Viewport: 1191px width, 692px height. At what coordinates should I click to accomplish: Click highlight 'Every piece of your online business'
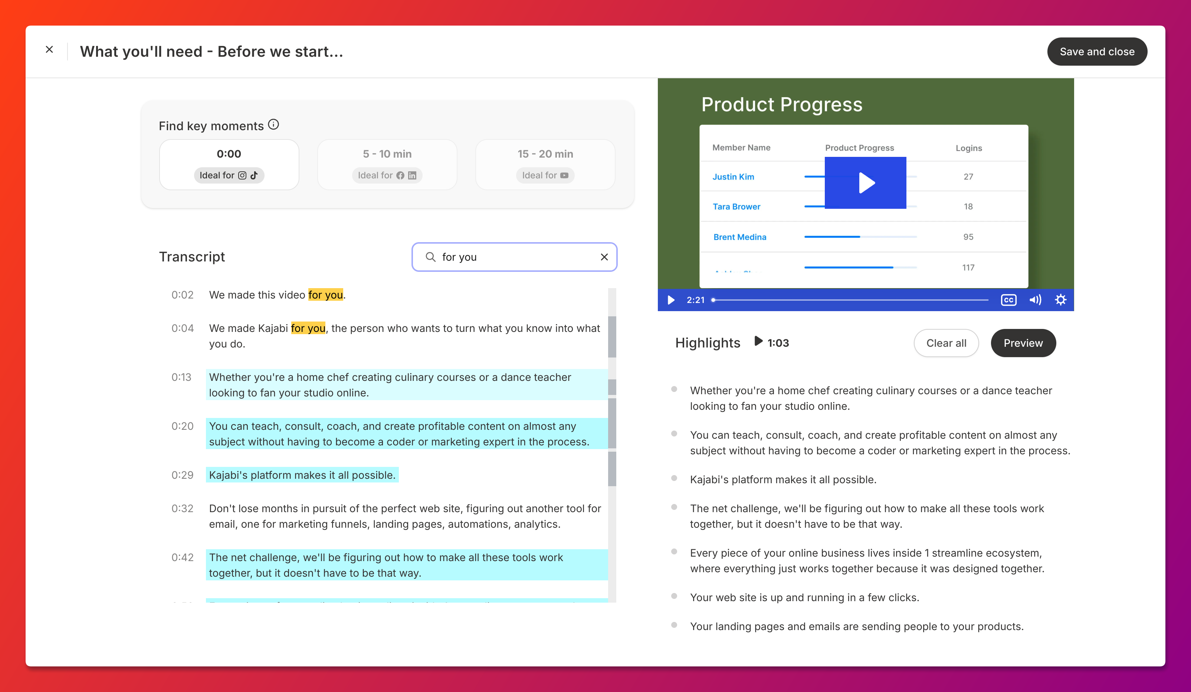coord(867,561)
